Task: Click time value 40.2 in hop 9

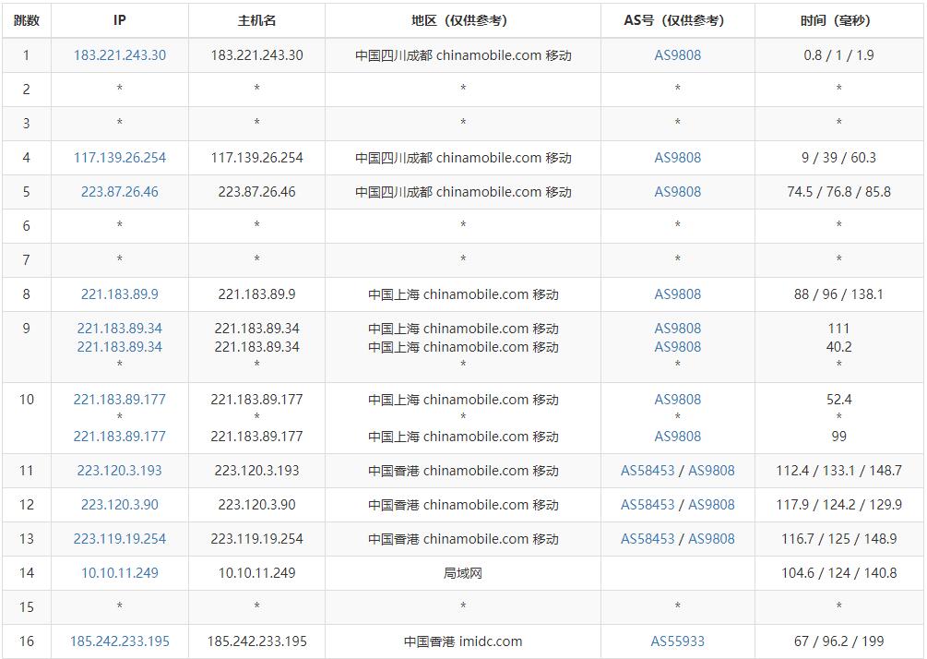Action: 838,347
